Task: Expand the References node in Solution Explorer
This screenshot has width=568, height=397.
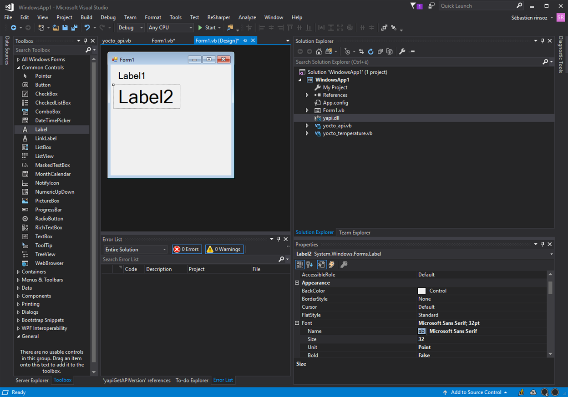Action: click(307, 95)
